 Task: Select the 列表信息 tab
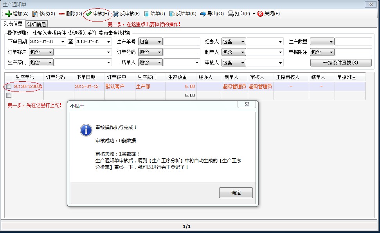[13, 23]
